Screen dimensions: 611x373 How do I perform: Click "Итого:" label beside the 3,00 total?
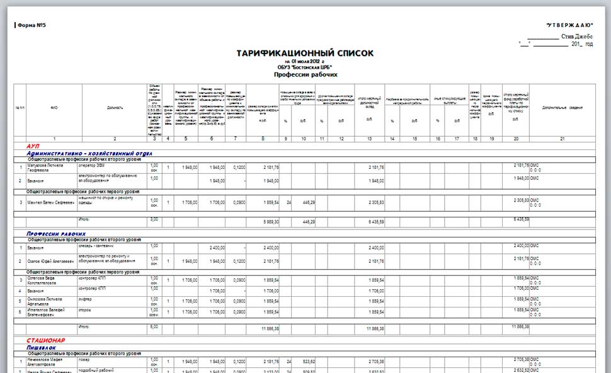tap(84, 219)
